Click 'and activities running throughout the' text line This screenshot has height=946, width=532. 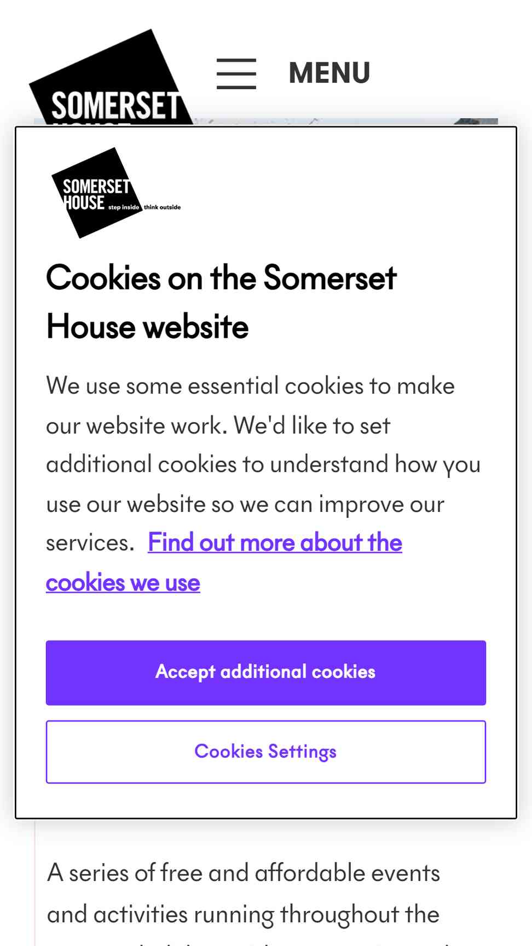point(244,914)
